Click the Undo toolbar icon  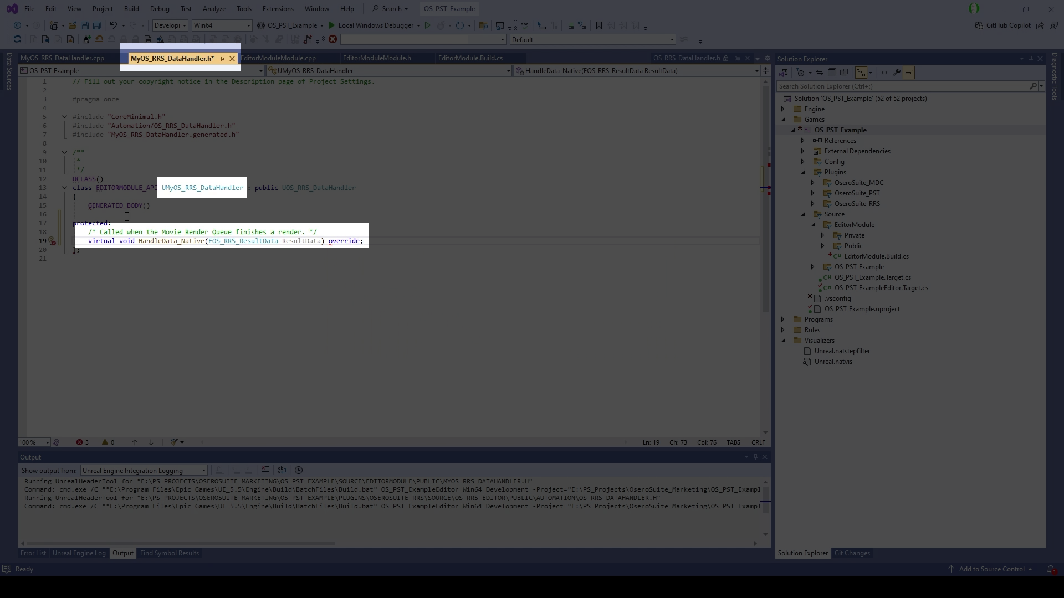click(x=113, y=25)
